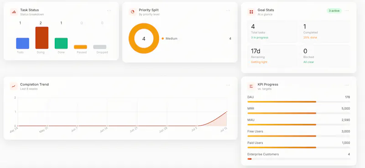365x168 pixels.
Task: Click the Getting tight text
Action: click(x=259, y=62)
